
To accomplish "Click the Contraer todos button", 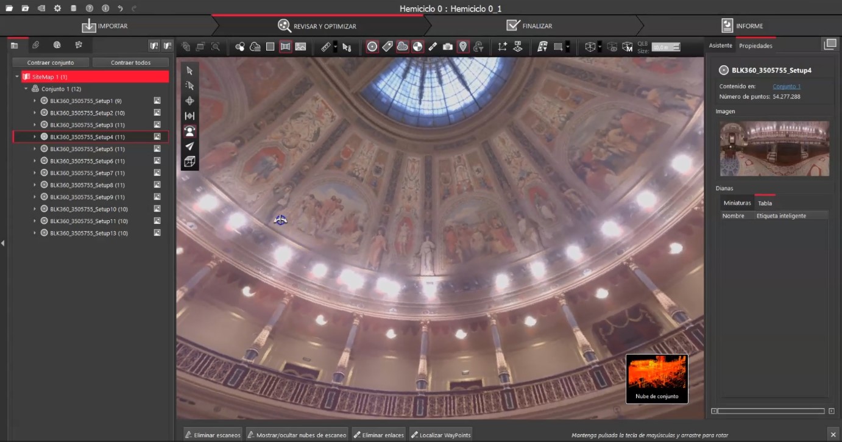I will pos(130,63).
